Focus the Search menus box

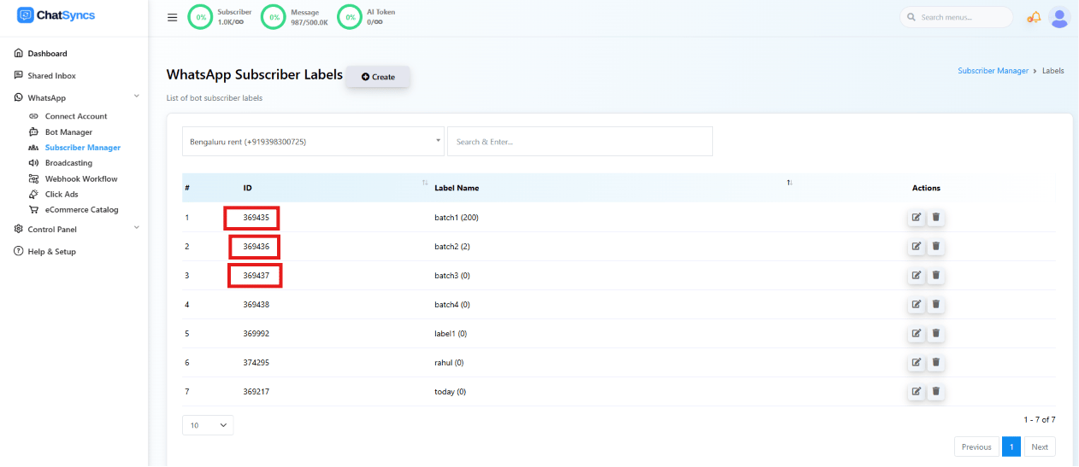point(956,17)
